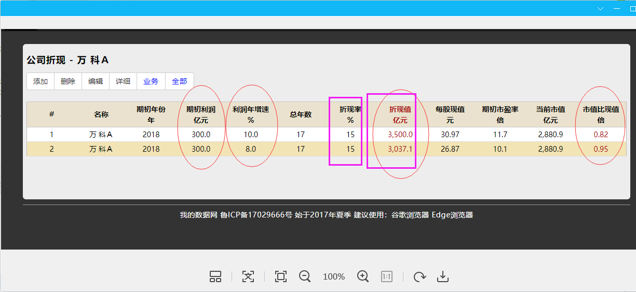Select the discounted value 3,037.1
The width and height of the screenshot is (636, 292).
coord(400,149)
